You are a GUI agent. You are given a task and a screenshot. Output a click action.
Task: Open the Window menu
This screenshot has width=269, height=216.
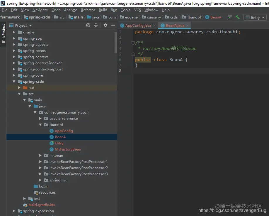click(x=151, y=10)
